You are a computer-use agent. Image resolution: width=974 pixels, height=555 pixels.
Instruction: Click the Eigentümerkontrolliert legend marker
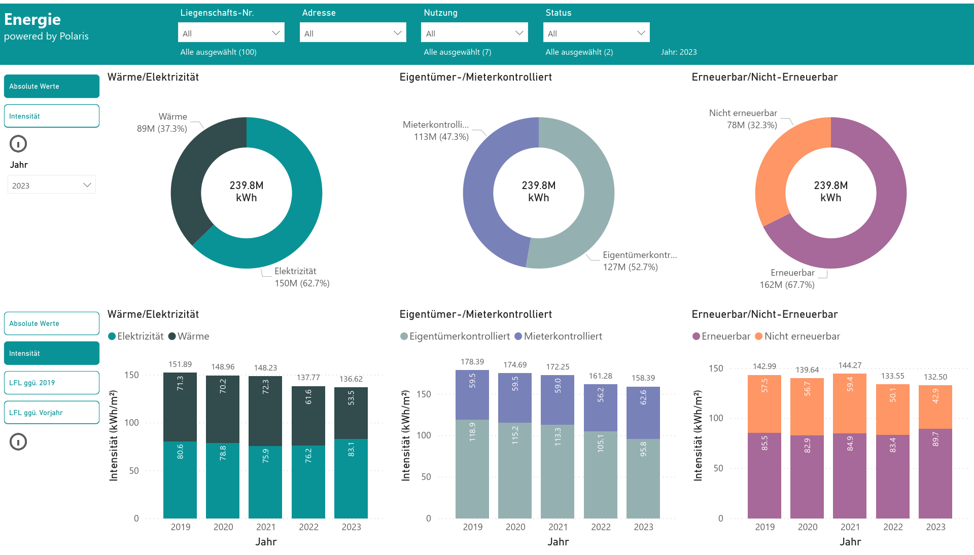click(404, 337)
